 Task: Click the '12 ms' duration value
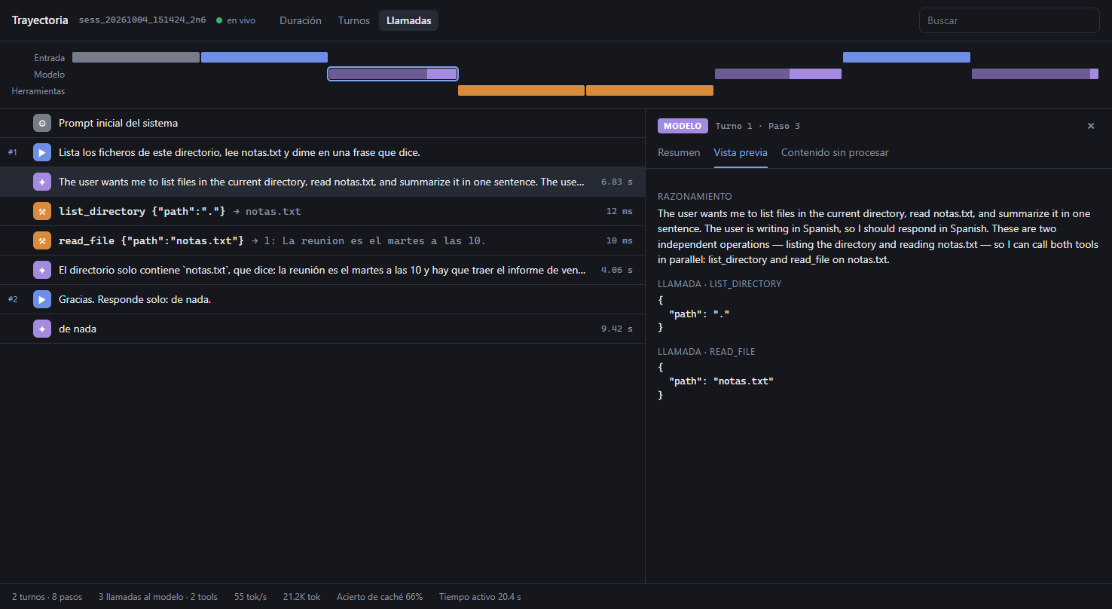(x=619, y=211)
